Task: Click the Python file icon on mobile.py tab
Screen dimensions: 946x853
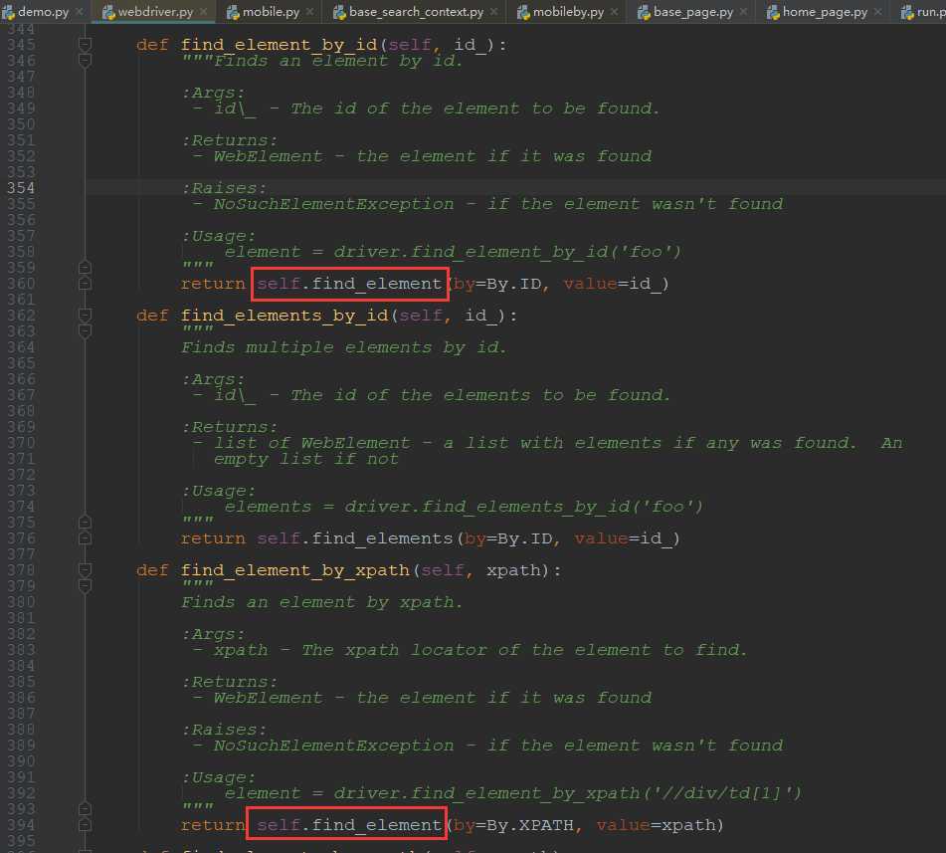Action: tap(233, 12)
